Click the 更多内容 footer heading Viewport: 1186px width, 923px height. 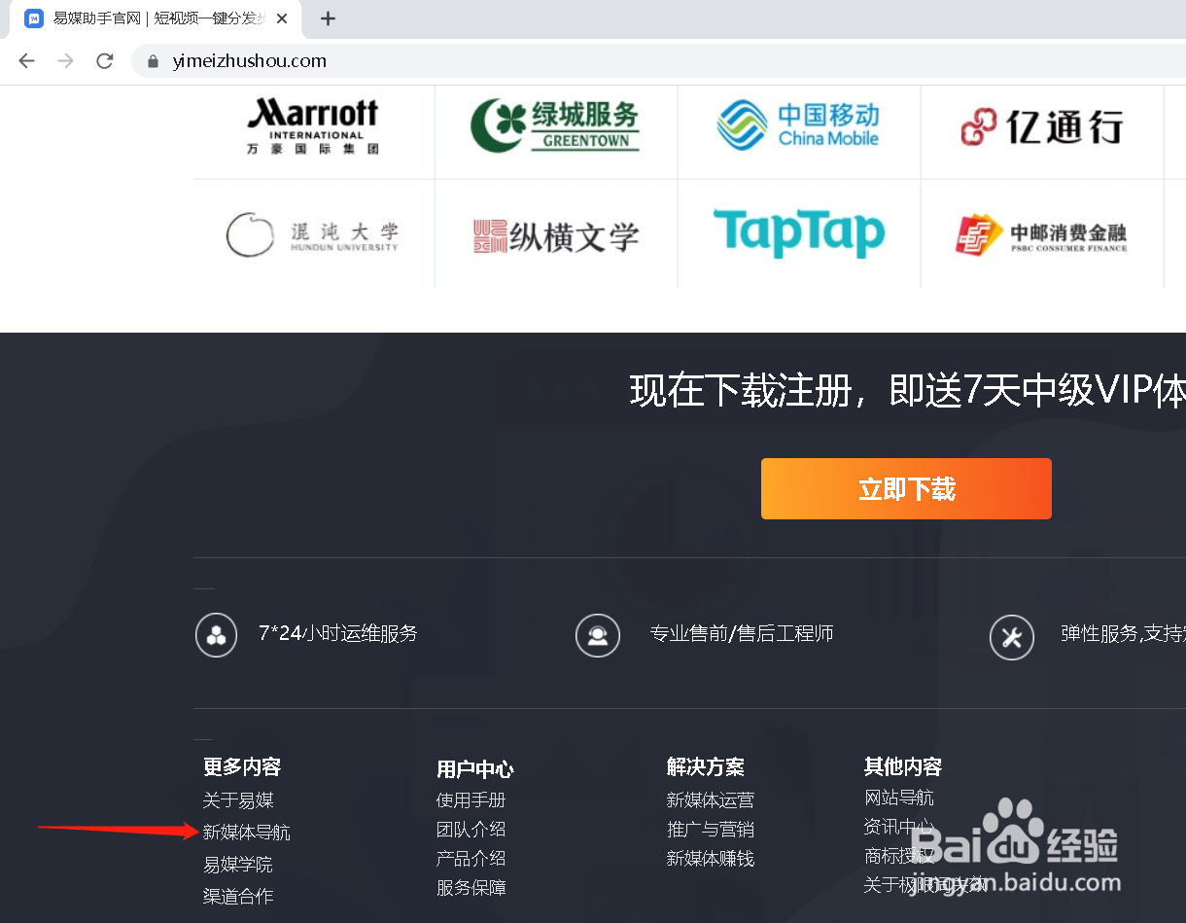pos(242,766)
